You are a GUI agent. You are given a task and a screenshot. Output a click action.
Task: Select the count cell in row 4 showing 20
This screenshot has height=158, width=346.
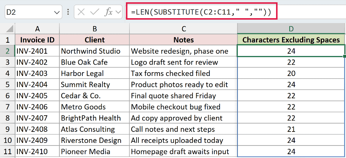click(x=291, y=73)
